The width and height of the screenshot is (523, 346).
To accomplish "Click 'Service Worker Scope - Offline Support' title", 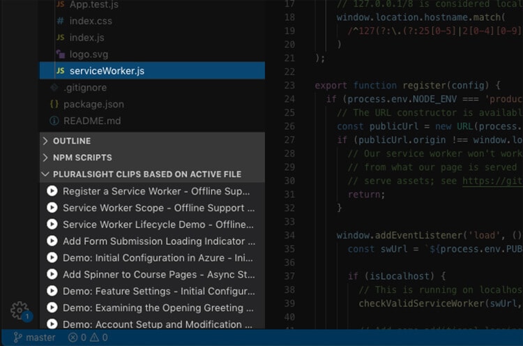I will [x=153, y=208].
